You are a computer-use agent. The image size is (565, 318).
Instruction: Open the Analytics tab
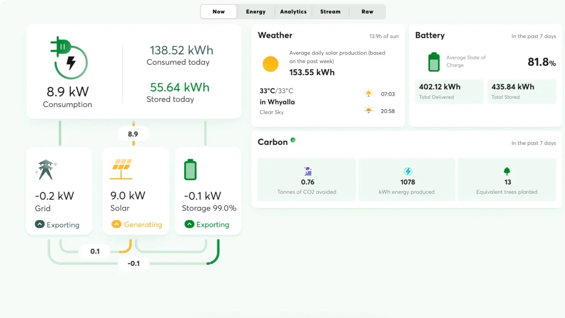pos(293,12)
